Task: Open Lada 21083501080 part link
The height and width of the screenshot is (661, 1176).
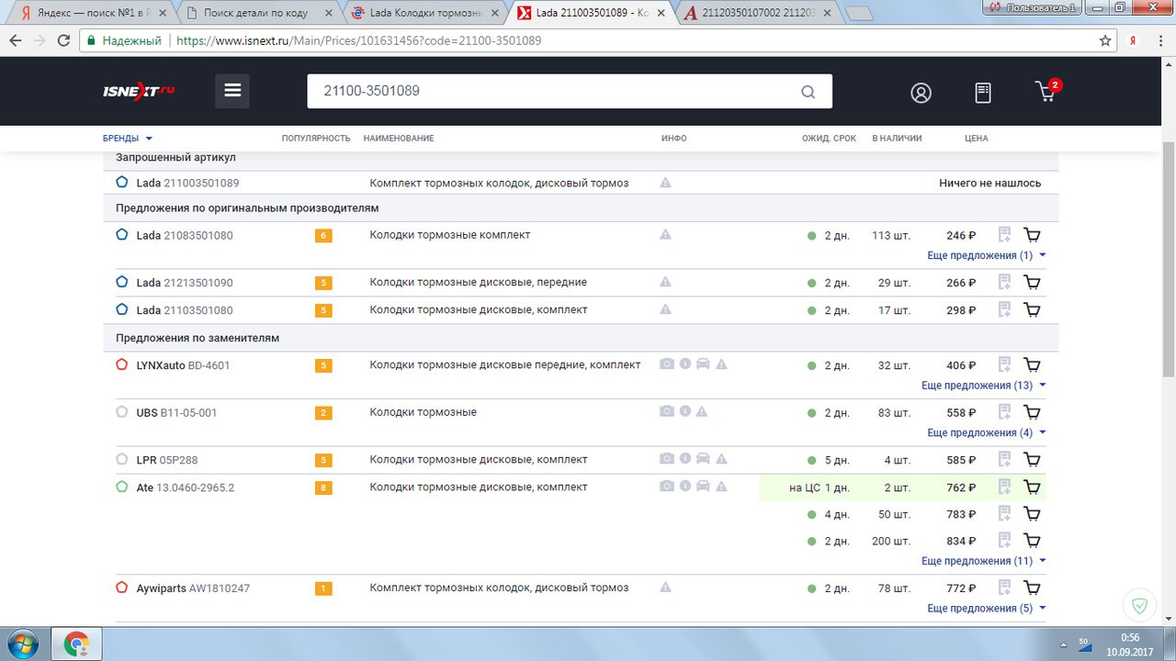Action: click(x=185, y=236)
